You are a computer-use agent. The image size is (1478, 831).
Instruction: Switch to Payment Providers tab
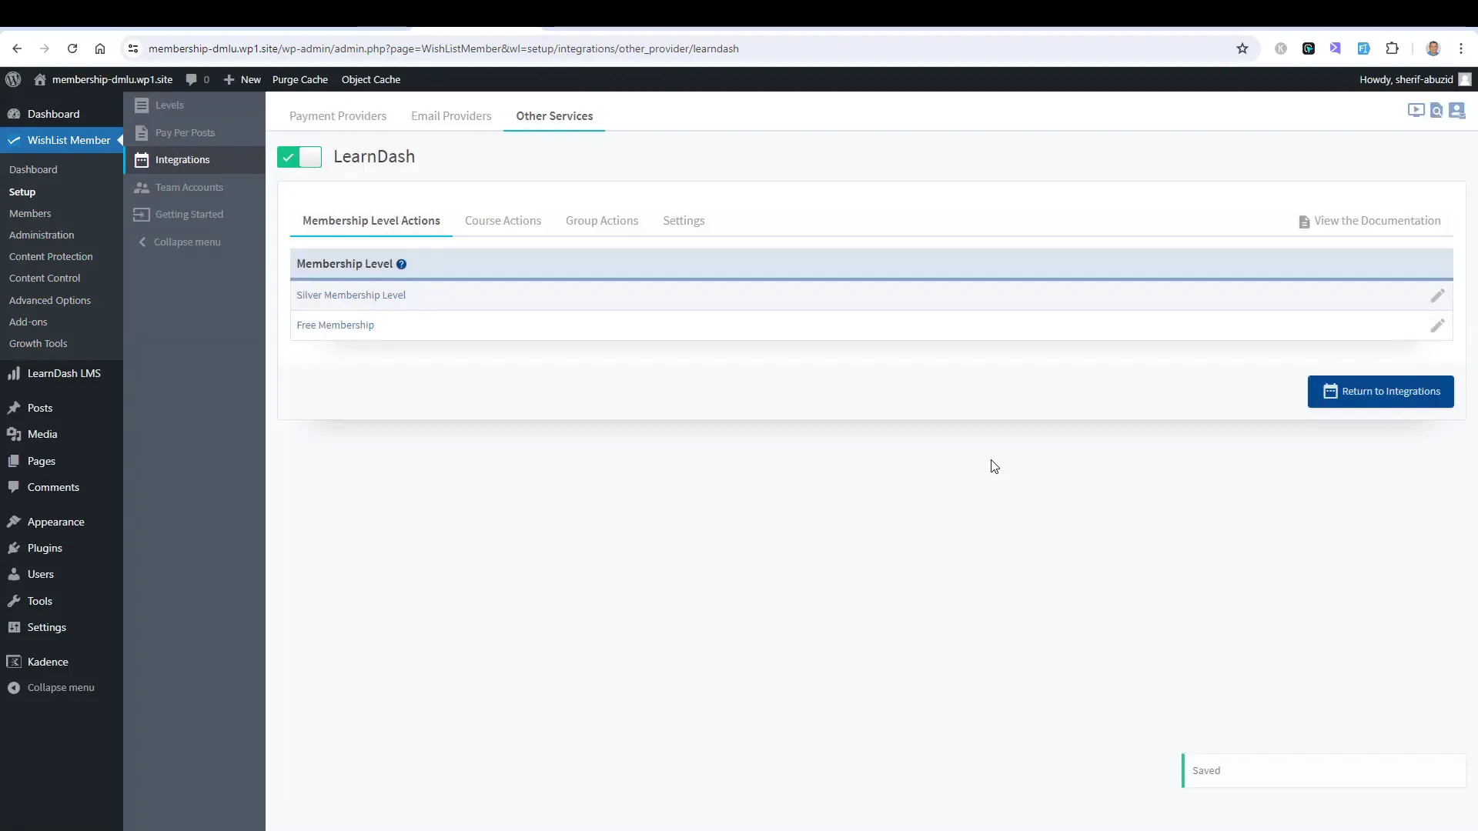338,115
